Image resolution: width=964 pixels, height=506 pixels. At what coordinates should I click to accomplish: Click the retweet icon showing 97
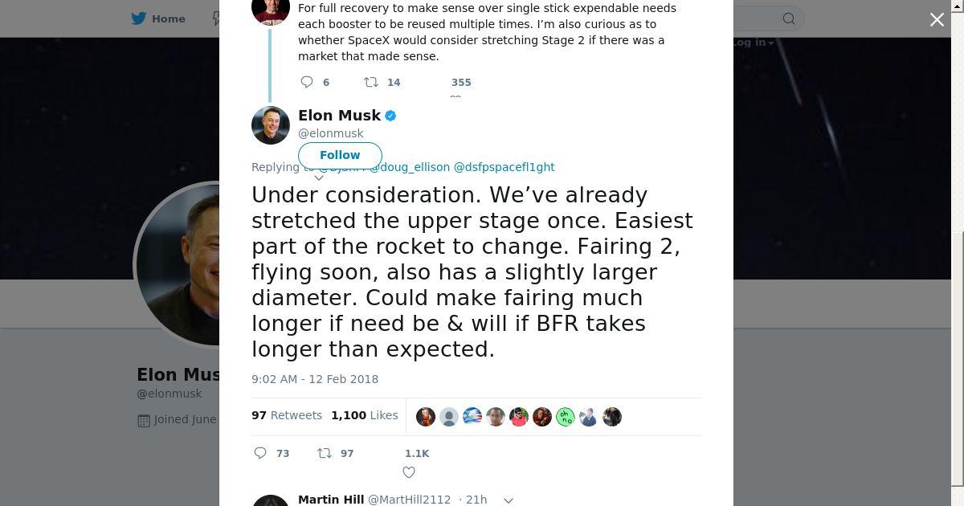[325, 453]
